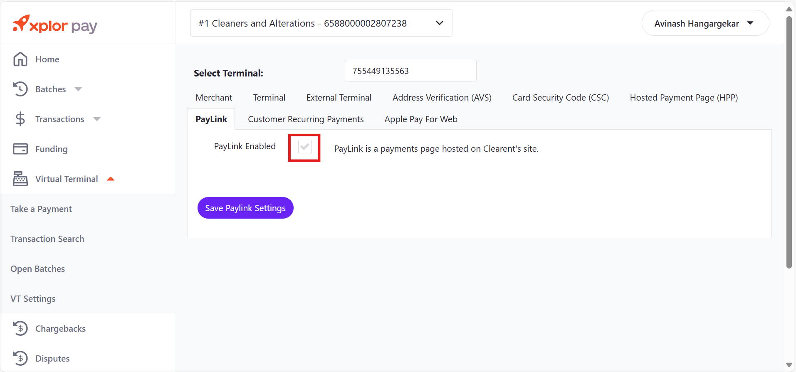
Task: Click Save Paylink Settings button
Action: click(x=245, y=208)
